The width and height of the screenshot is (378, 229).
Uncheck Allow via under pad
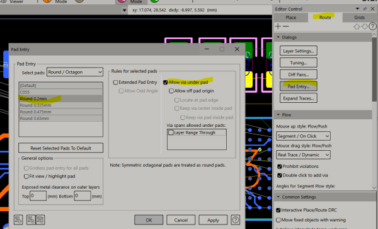165,82
